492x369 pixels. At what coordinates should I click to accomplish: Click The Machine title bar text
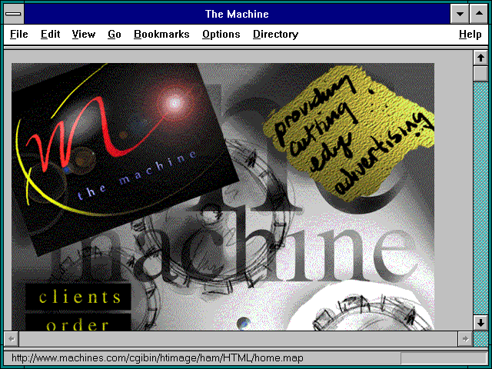click(237, 14)
